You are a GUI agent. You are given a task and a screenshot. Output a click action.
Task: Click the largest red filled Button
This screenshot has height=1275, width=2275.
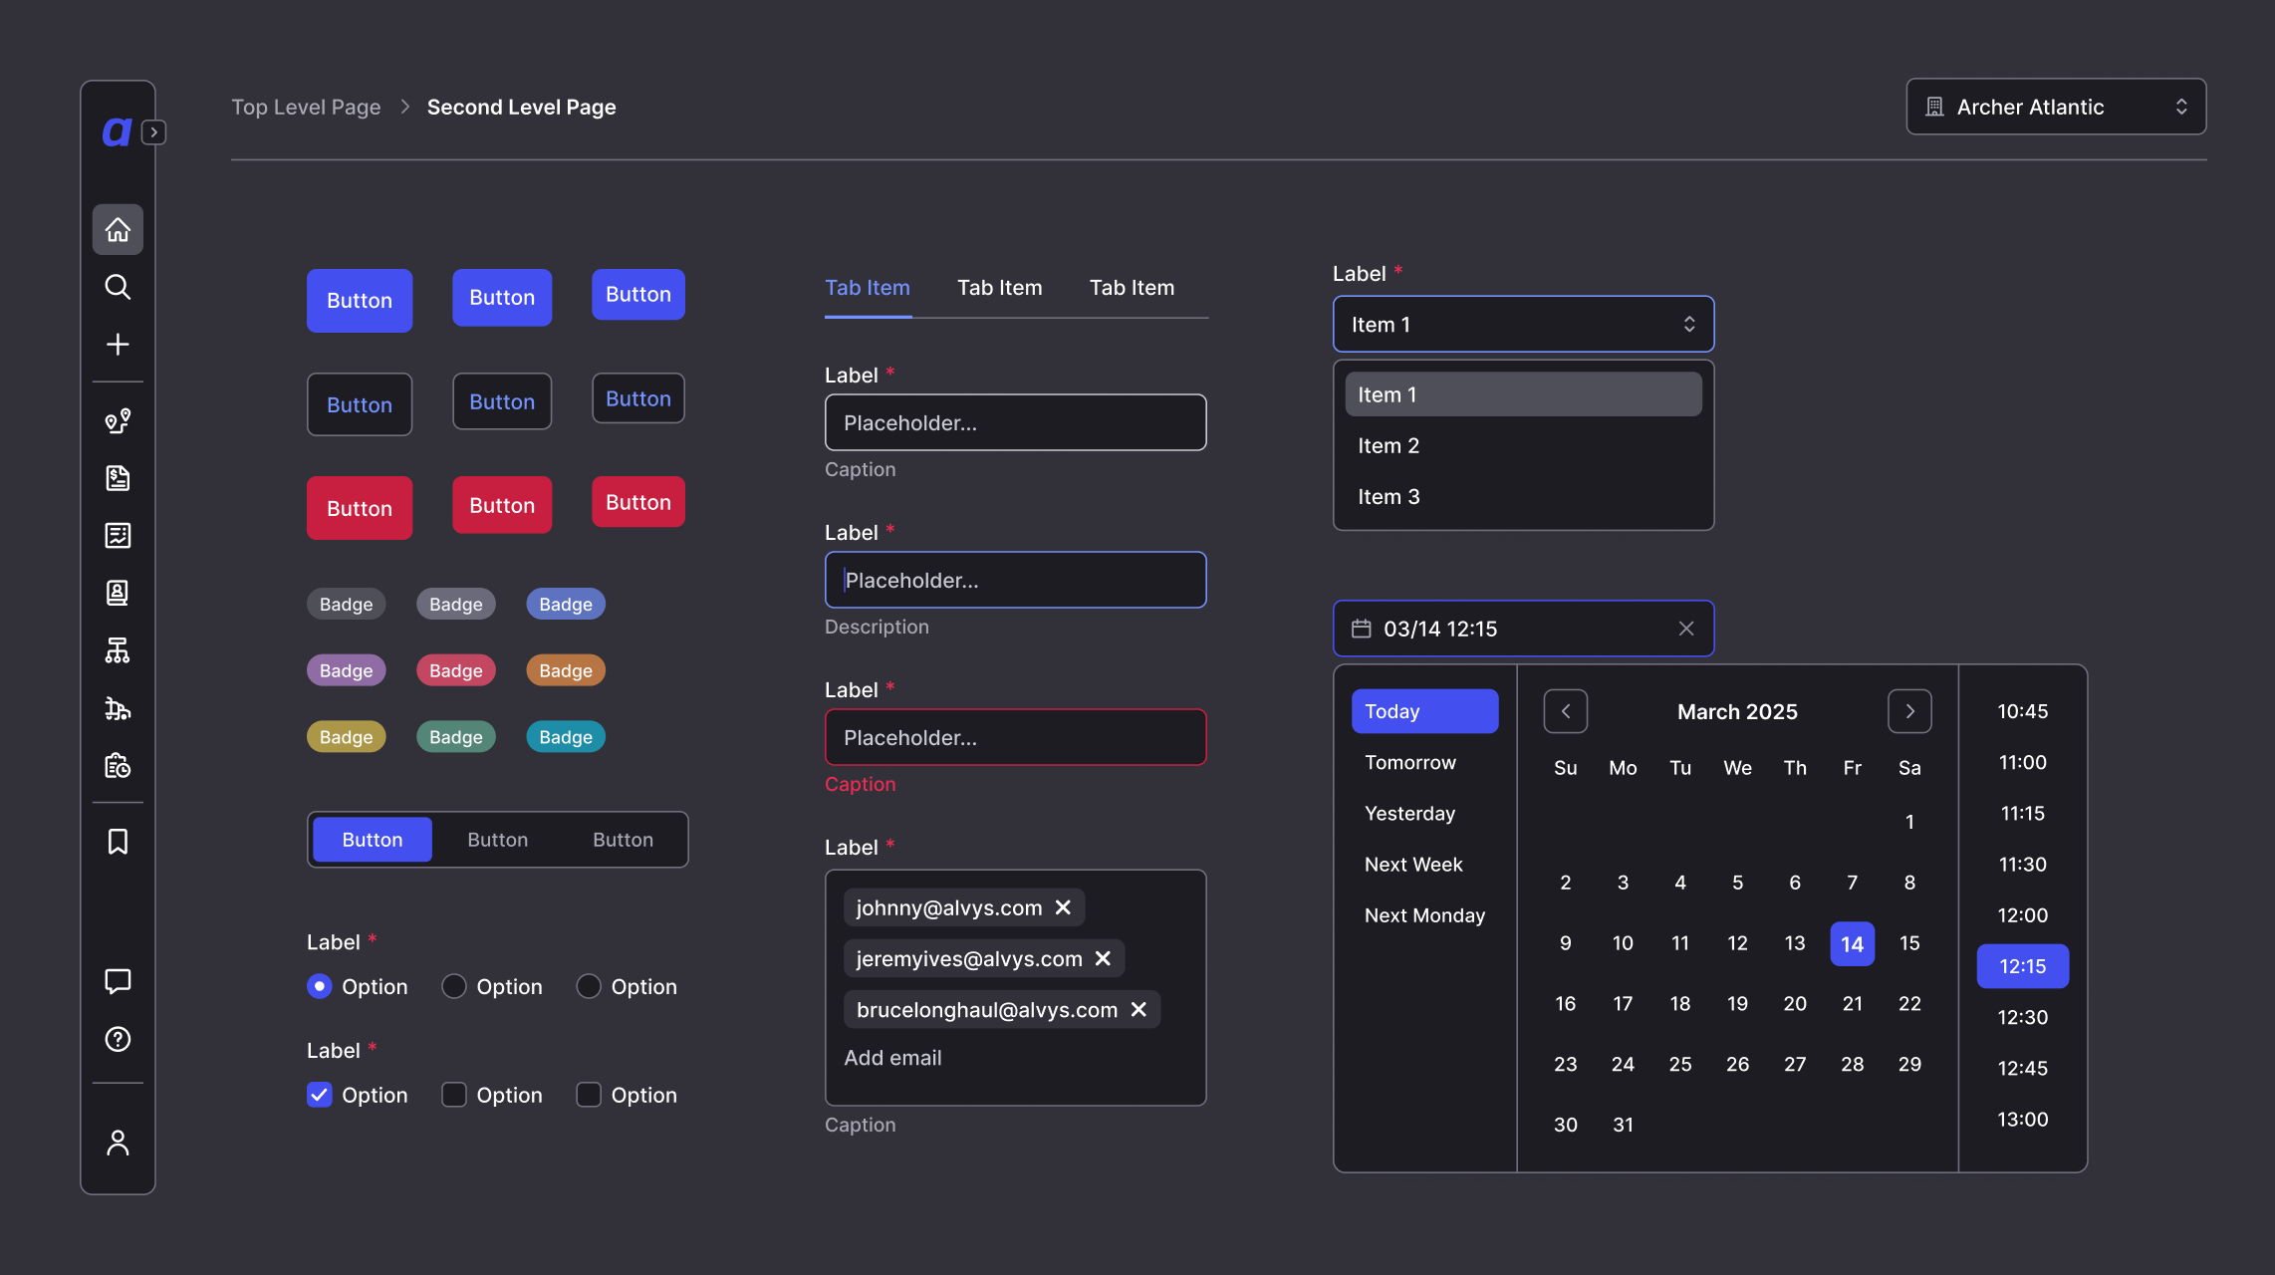(360, 508)
